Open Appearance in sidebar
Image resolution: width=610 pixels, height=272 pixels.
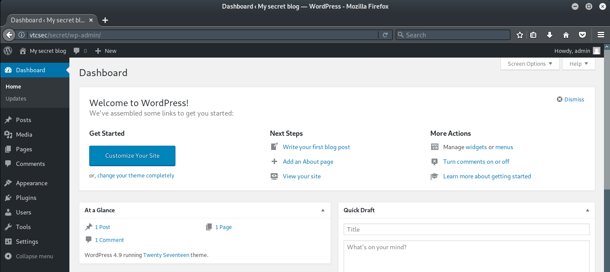[x=34, y=183]
